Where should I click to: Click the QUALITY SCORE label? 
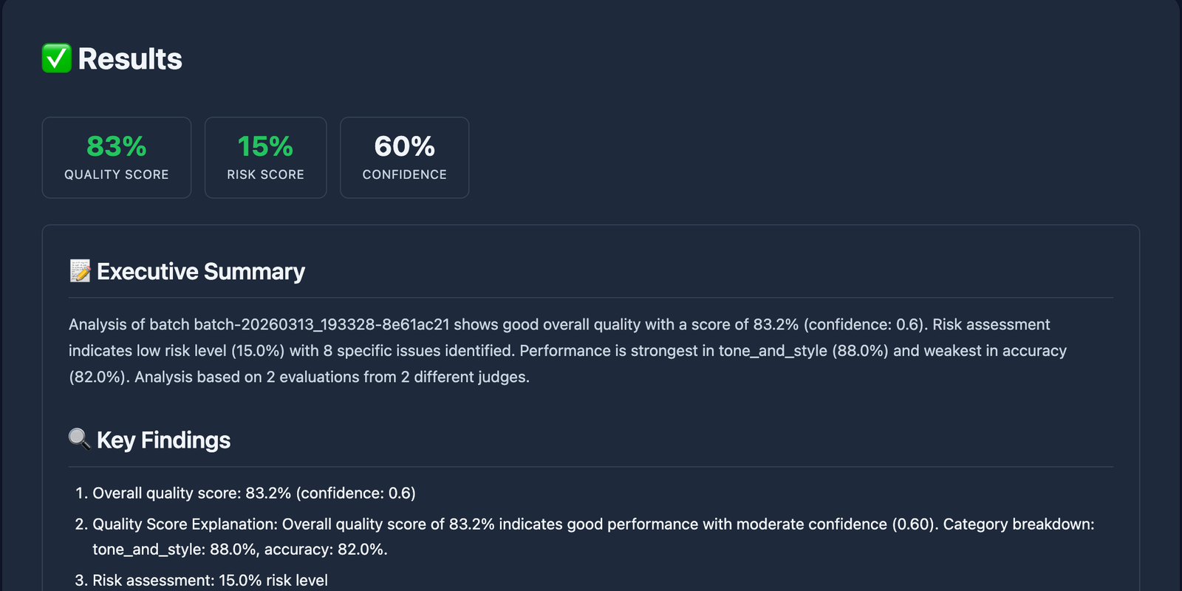(117, 174)
